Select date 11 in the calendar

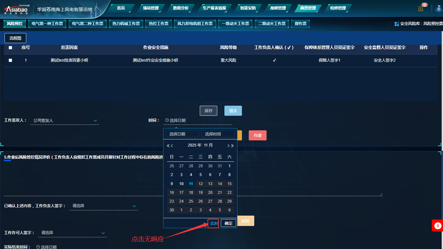coord(191,184)
